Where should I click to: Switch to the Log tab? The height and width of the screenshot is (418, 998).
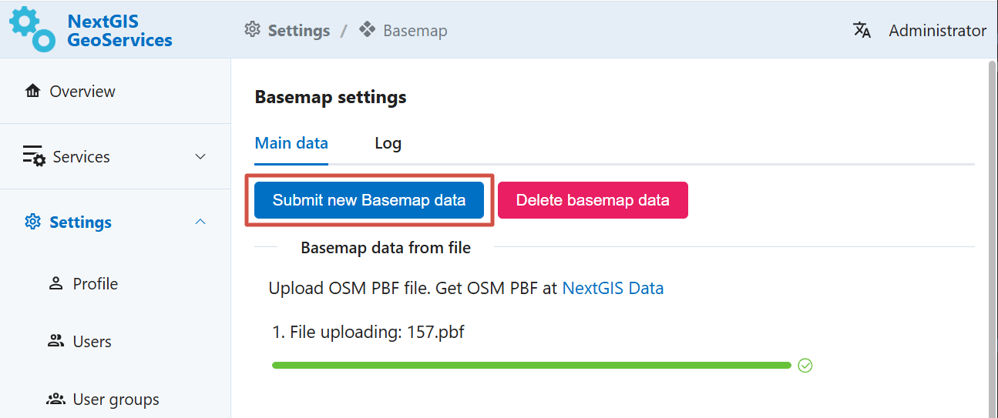[388, 143]
